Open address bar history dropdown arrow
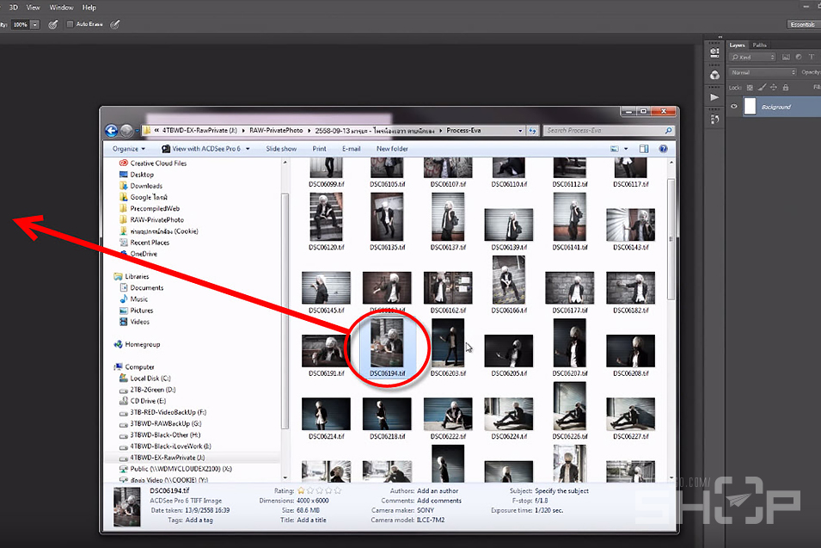821x548 pixels. pos(520,131)
